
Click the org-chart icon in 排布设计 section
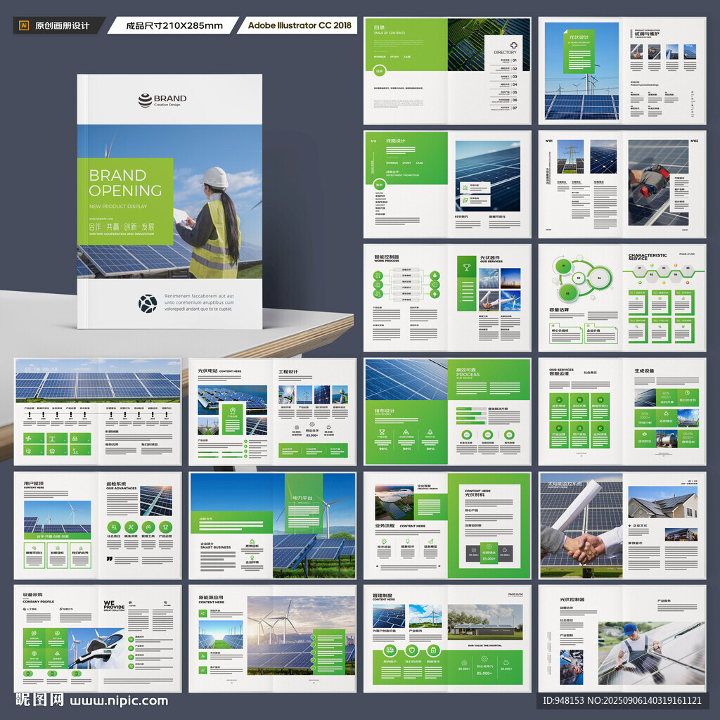pyautogui.click(x=406, y=432)
